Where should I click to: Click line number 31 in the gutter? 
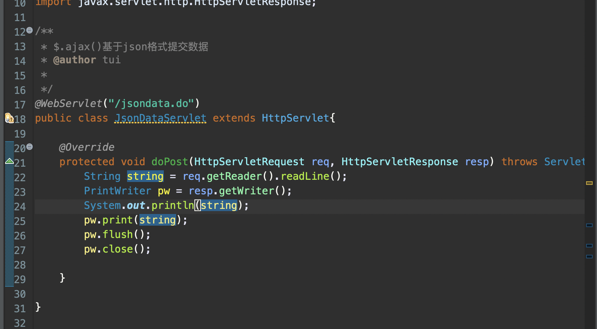20,309
